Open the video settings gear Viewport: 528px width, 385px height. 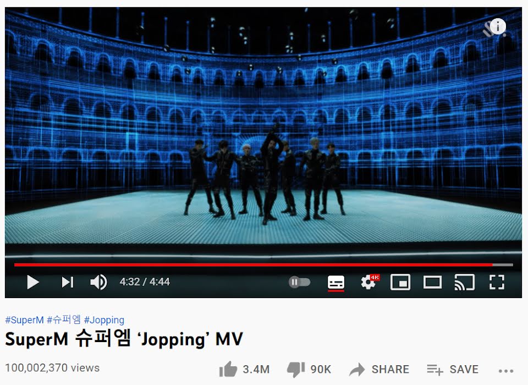(x=370, y=282)
